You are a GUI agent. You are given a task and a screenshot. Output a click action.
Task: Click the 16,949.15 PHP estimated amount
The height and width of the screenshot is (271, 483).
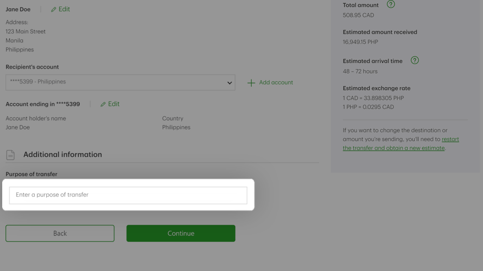click(x=360, y=42)
